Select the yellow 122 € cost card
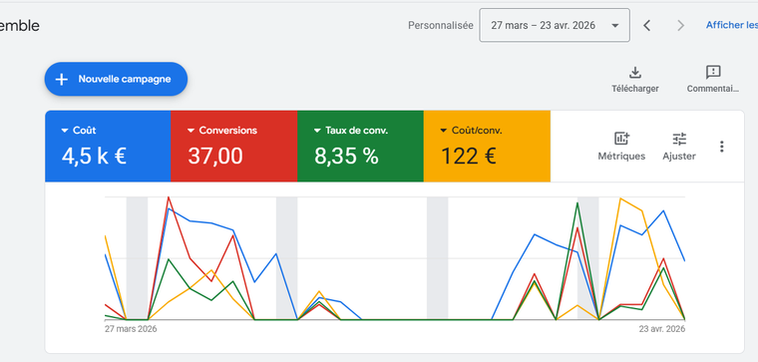758x362 pixels. coord(487,147)
